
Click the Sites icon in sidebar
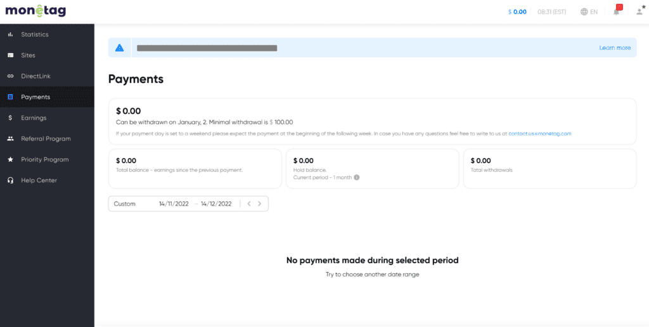(10, 55)
